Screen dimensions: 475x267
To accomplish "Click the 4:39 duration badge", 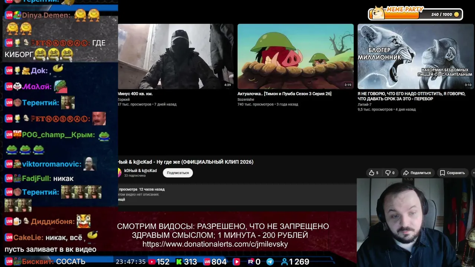I will 227,85.
